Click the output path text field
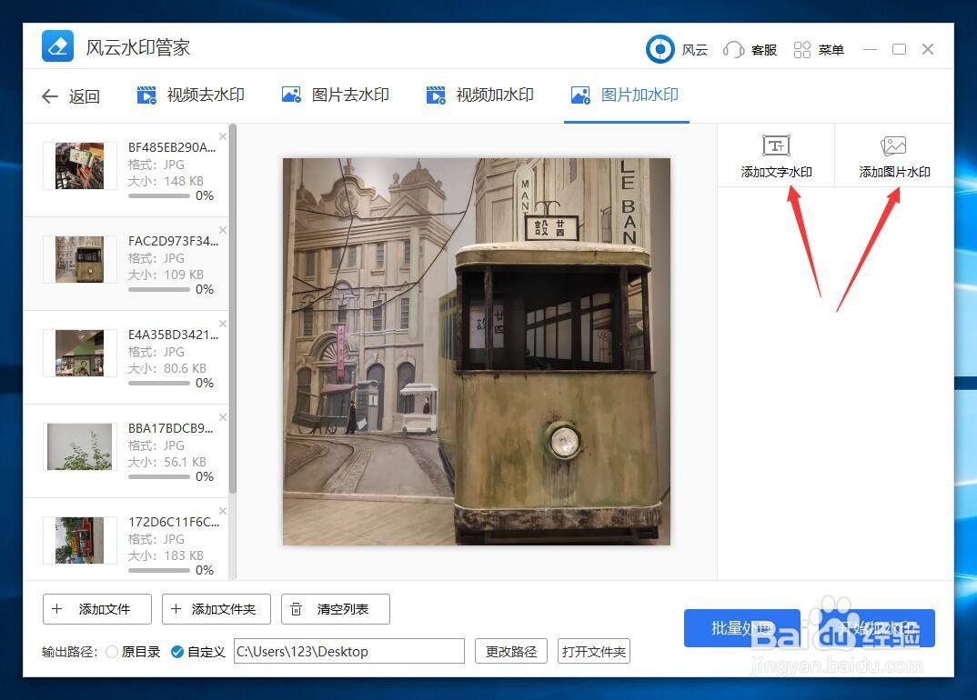The image size is (977, 700). (348, 652)
